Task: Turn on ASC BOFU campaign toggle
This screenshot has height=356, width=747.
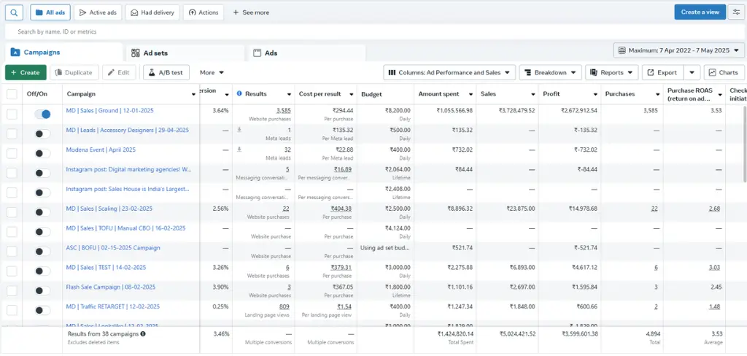Action: tap(42, 252)
